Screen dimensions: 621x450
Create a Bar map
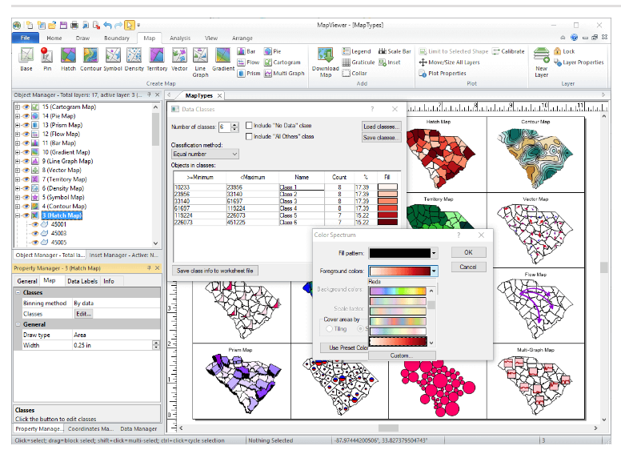click(246, 51)
